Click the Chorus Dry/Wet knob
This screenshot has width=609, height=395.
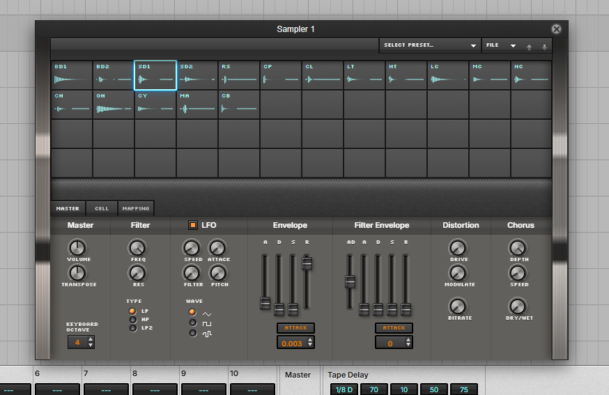click(517, 306)
